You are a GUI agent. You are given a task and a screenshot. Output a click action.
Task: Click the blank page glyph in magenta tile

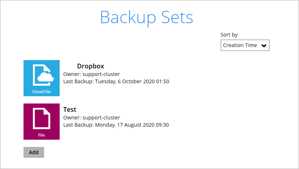42,118
